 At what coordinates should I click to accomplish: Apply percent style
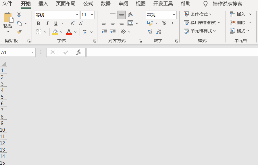point(164,23)
